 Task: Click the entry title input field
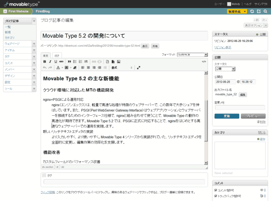(x=124, y=36)
